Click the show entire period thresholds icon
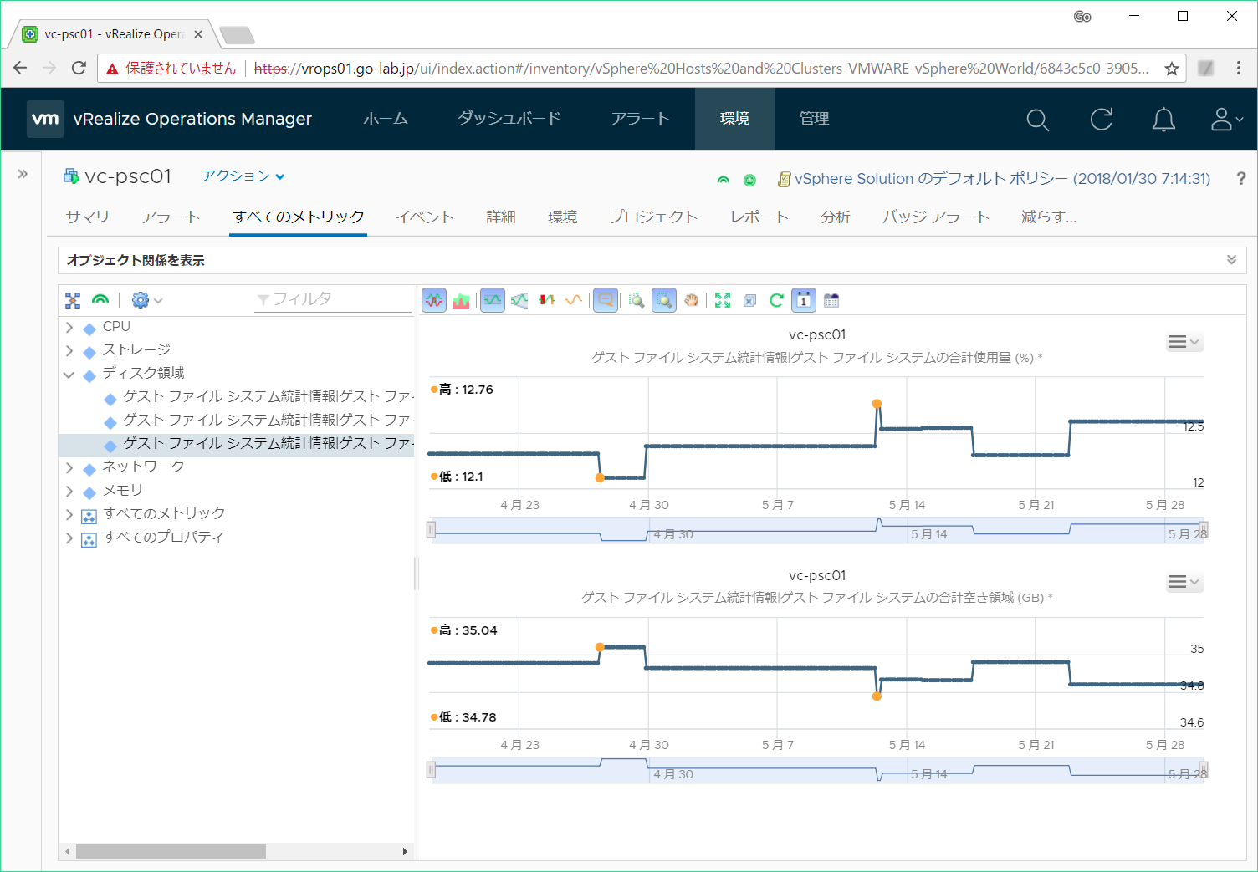The image size is (1258, 872). pyautogui.click(x=519, y=300)
